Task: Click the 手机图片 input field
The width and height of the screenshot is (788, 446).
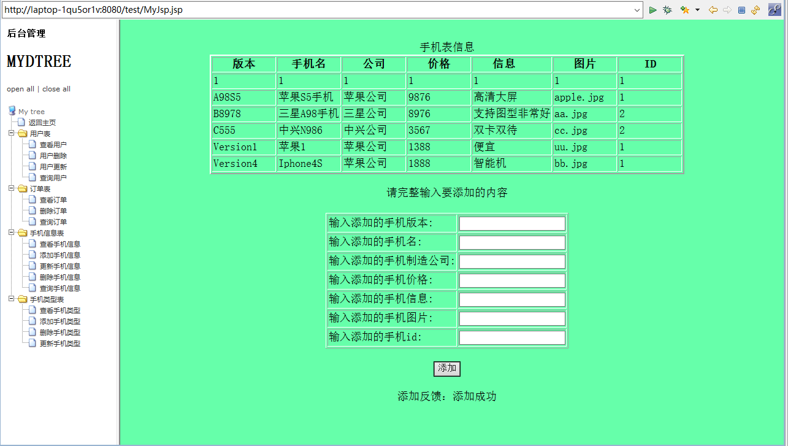Action: coord(512,318)
